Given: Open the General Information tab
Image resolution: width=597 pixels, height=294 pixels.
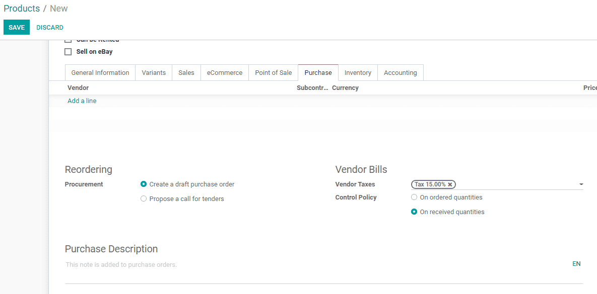Looking at the screenshot, I should pyautogui.click(x=100, y=72).
